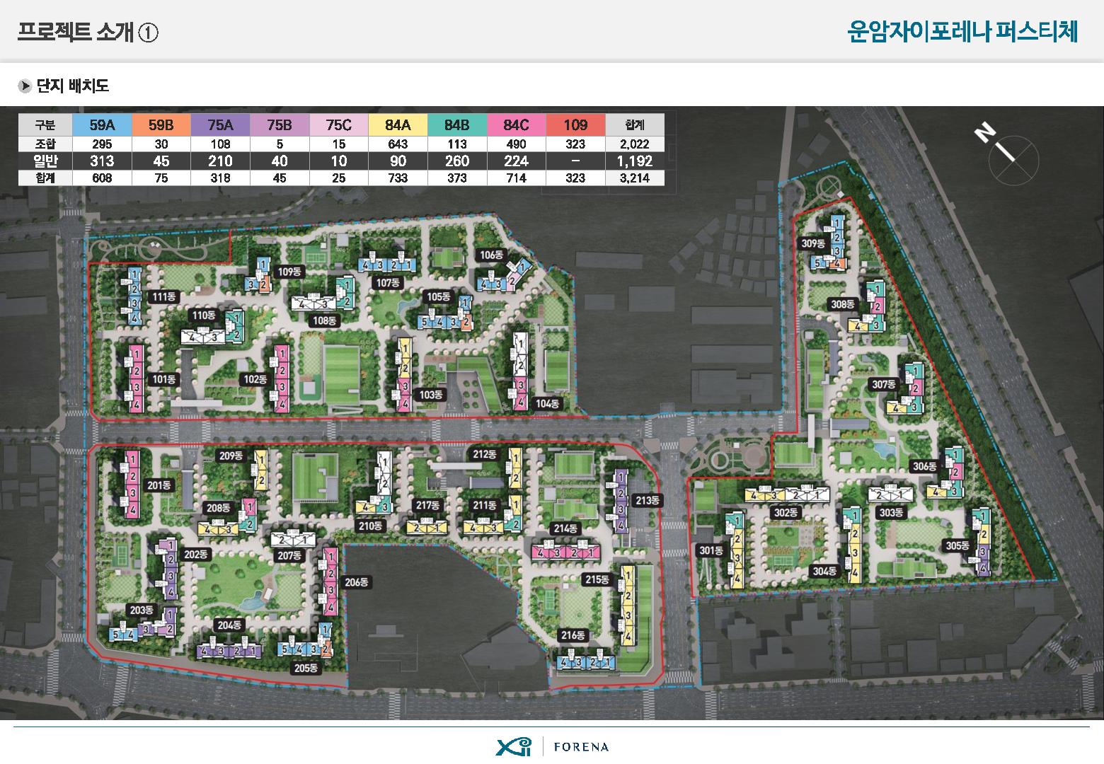Click the Xi Forena logo at bottom
The height and width of the screenshot is (764, 1104).
tap(552, 746)
